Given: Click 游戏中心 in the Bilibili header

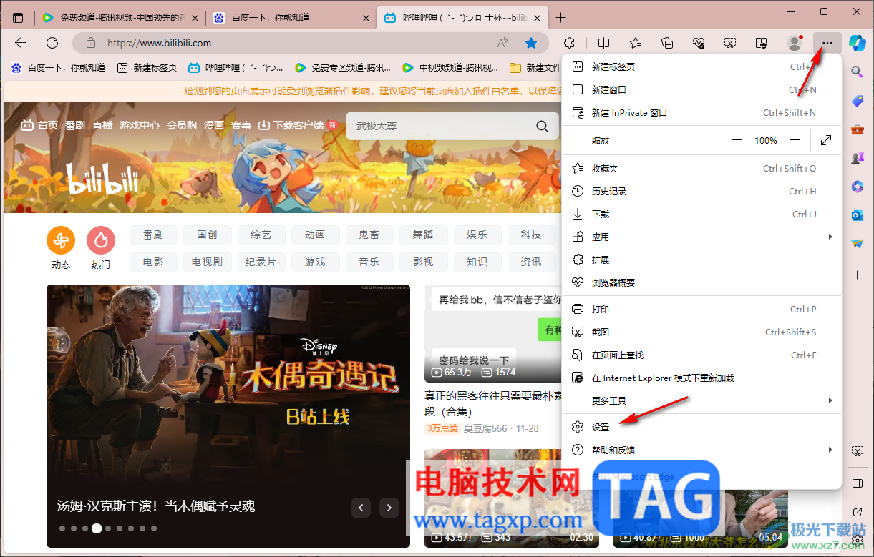Looking at the screenshot, I should 140,125.
